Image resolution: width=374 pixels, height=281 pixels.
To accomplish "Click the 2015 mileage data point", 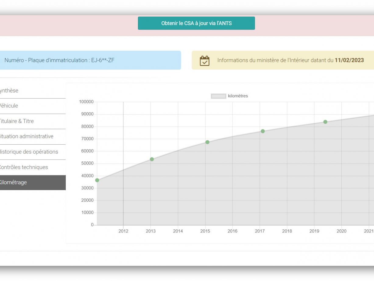I will pyautogui.click(x=207, y=142).
